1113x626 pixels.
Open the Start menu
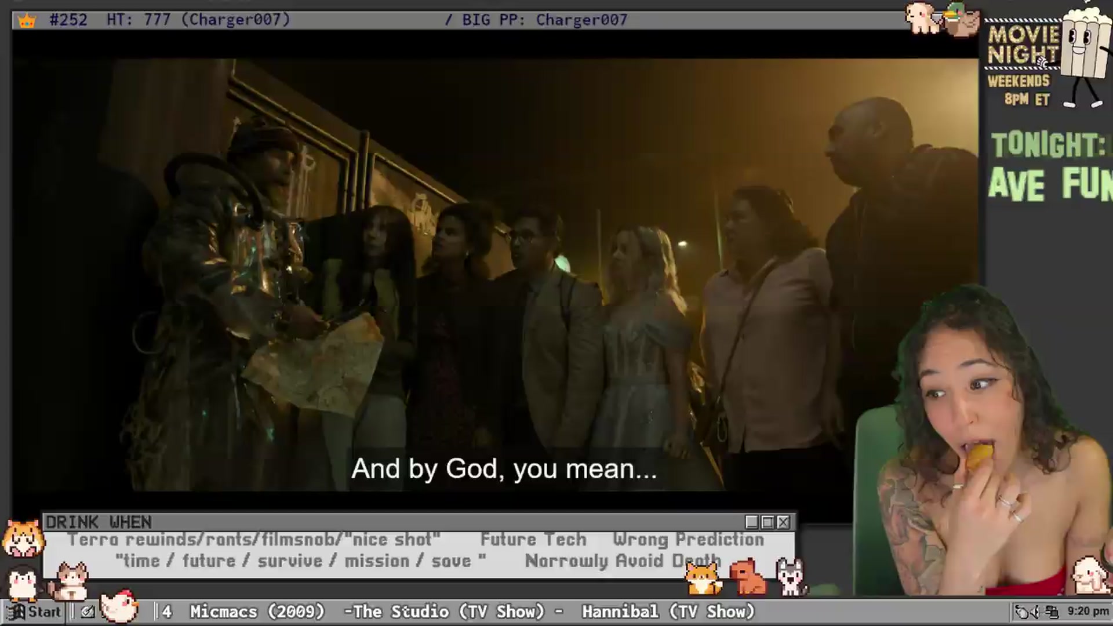tap(35, 612)
